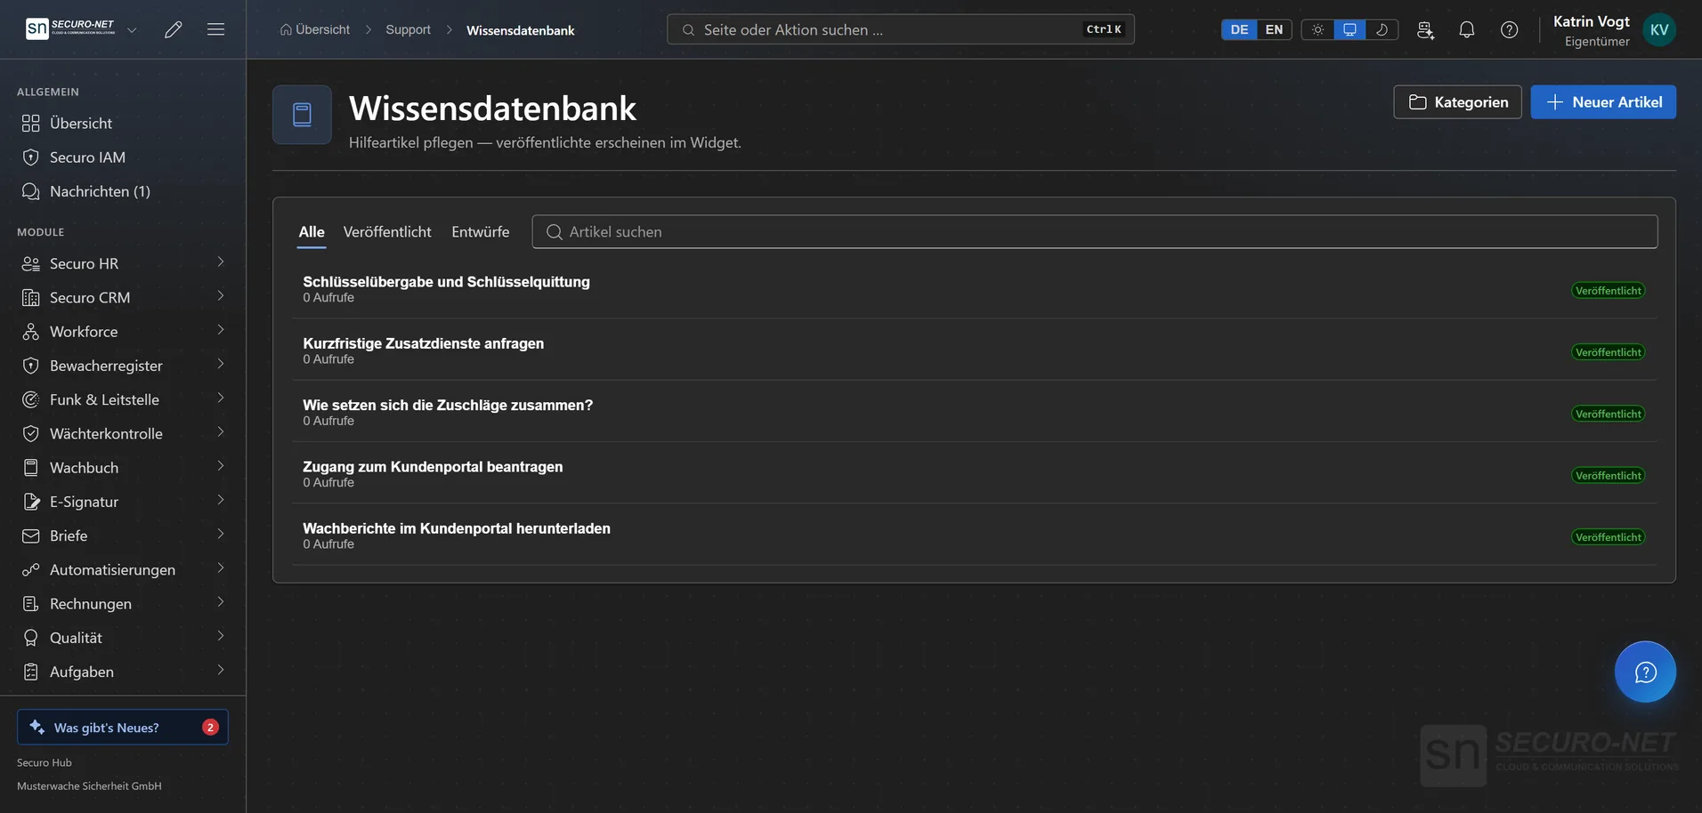Screen dimensions: 1702x813
Task: Switch to the Entwürfe tab
Action: pos(481,231)
